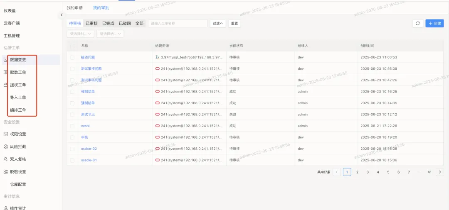This screenshot has width=449, height=210.
Task: Click the work order name search field
Action: pos(178,23)
